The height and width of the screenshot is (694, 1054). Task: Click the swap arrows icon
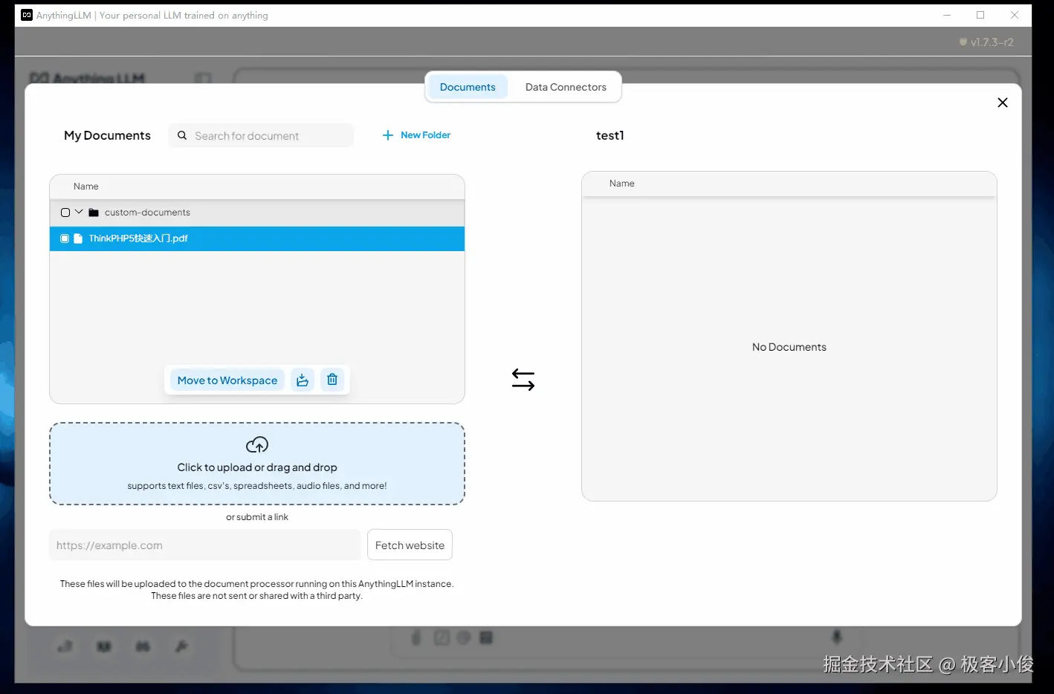tap(523, 380)
